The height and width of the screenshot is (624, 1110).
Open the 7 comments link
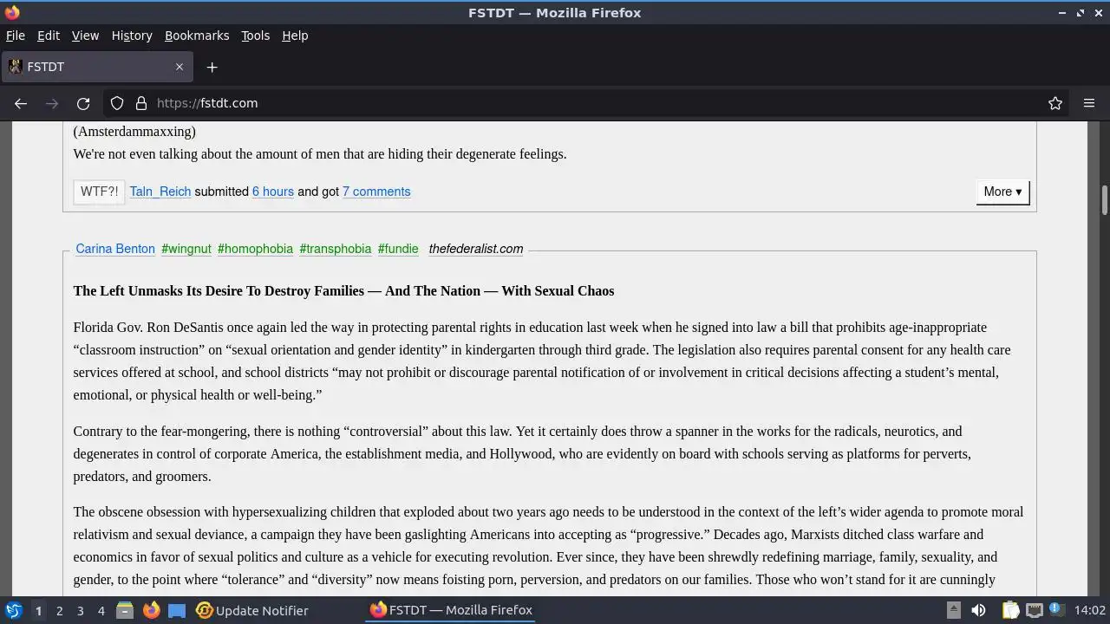[x=376, y=192]
